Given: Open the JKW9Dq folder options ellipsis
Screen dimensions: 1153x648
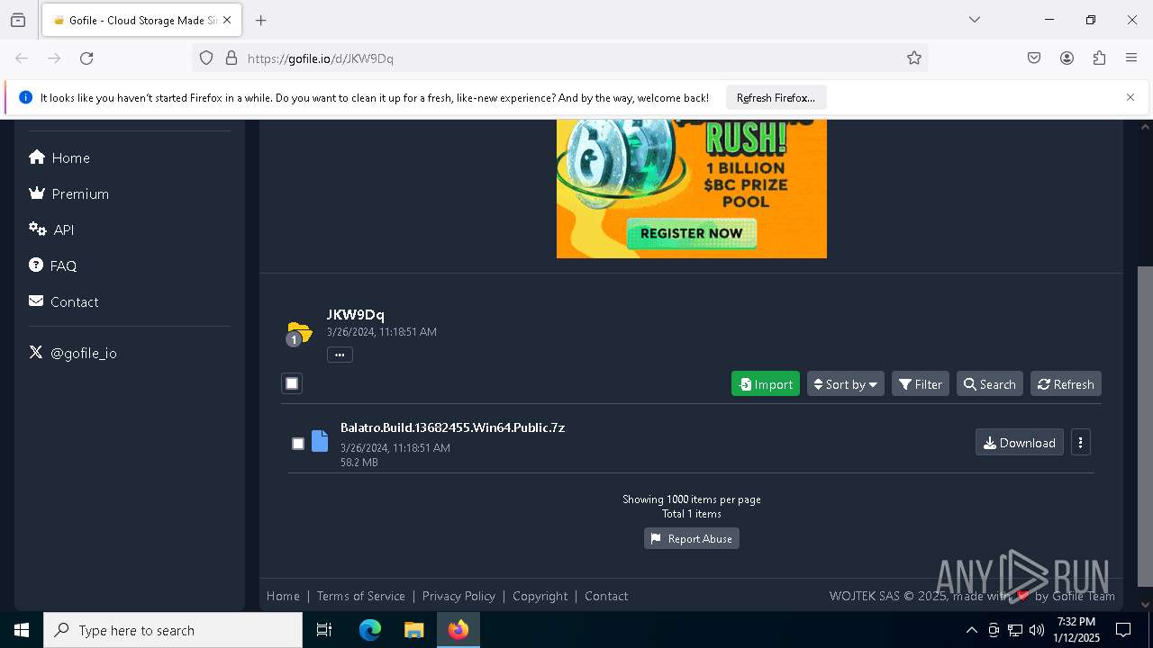Looking at the screenshot, I should point(340,355).
